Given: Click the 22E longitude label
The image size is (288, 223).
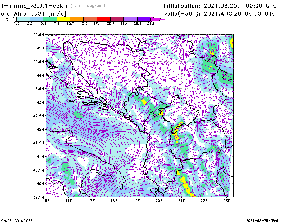Looking at the screenshot, I should coord(204,201).
